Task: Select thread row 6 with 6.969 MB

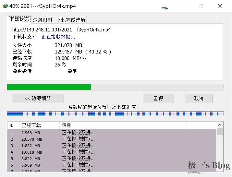Action: click(x=112, y=165)
